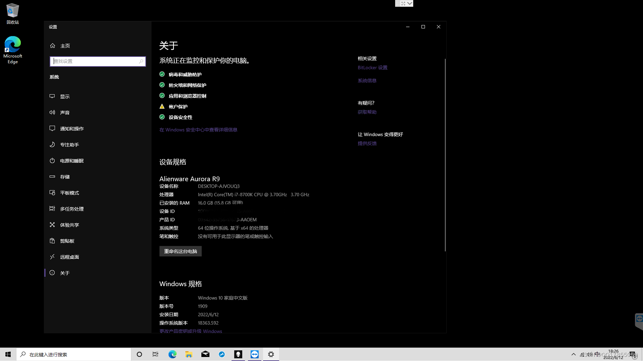Click 应用和浏览器控制 status icon
The width and height of the screenshot is (643, 361).
click(x=162, y=96)
